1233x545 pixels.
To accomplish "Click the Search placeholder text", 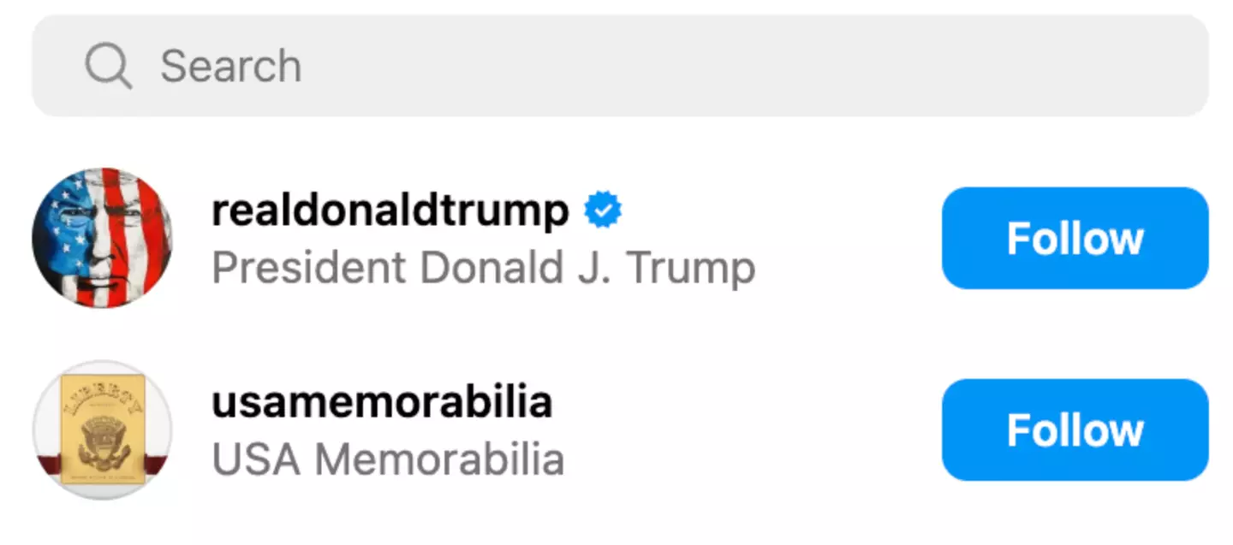I will [231, 65].
